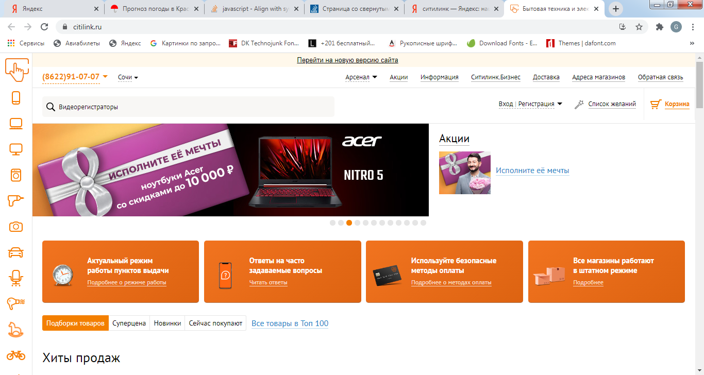This screenshot has height=375, width=704.
Task: Bookmark this page with the star
Action: (x=639, y=27)
